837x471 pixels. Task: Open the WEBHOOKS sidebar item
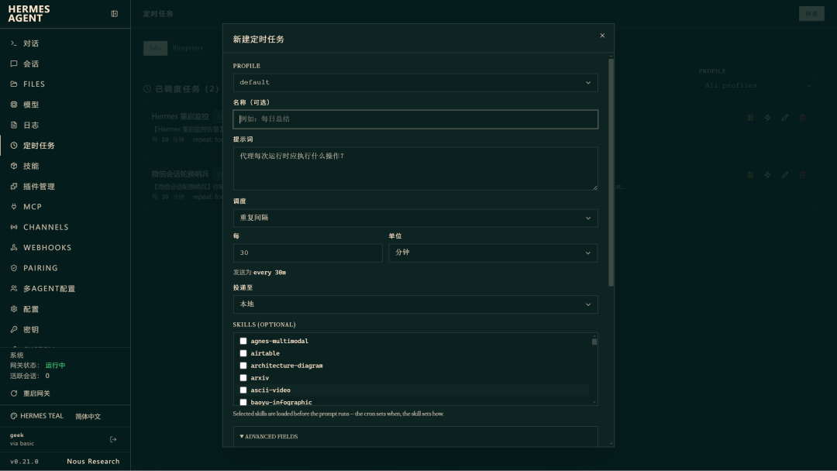tap(65, 247)
